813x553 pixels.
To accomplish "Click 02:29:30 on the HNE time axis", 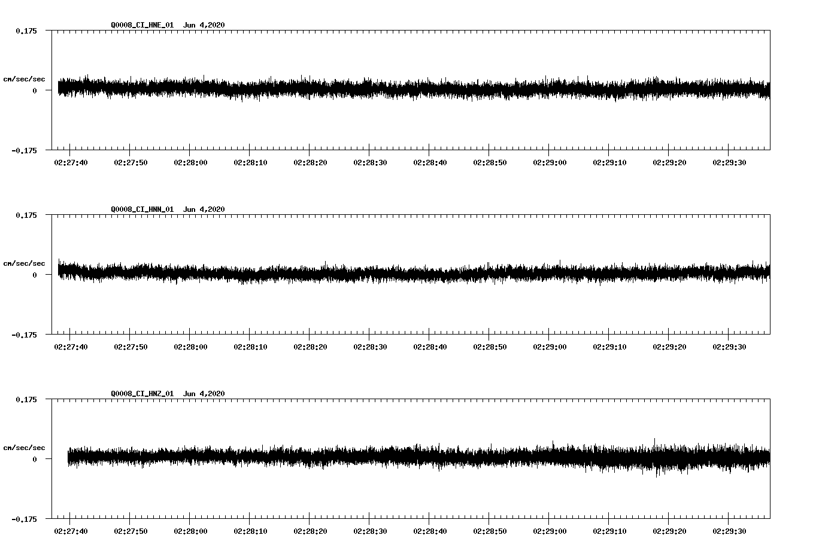I will point(729,162).
